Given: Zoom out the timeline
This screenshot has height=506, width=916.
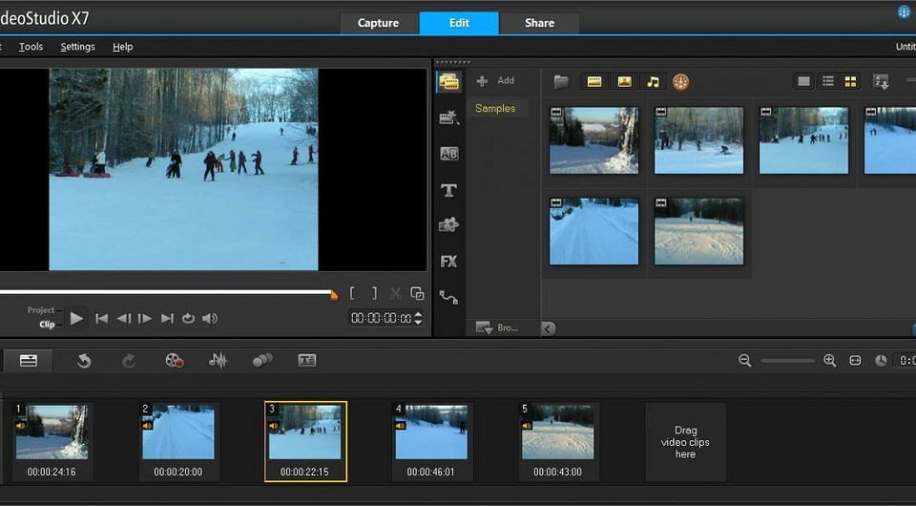Looking at the screenshot, I should [x=745, y=361].
